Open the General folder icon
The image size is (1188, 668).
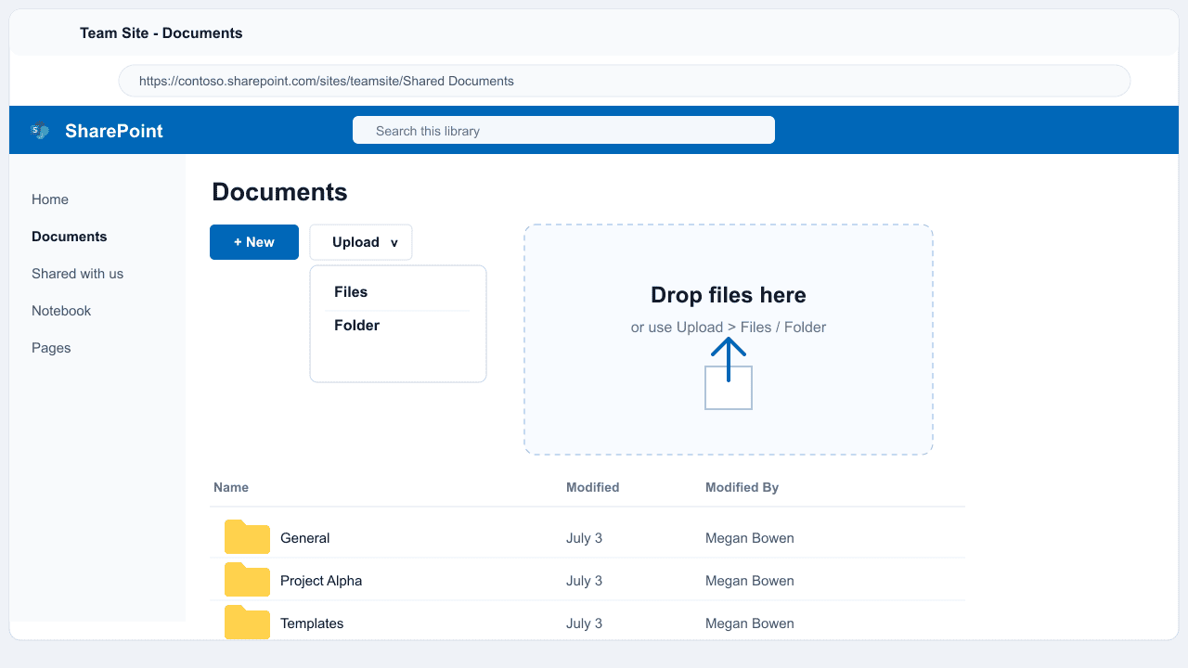[x=247, y=537]
